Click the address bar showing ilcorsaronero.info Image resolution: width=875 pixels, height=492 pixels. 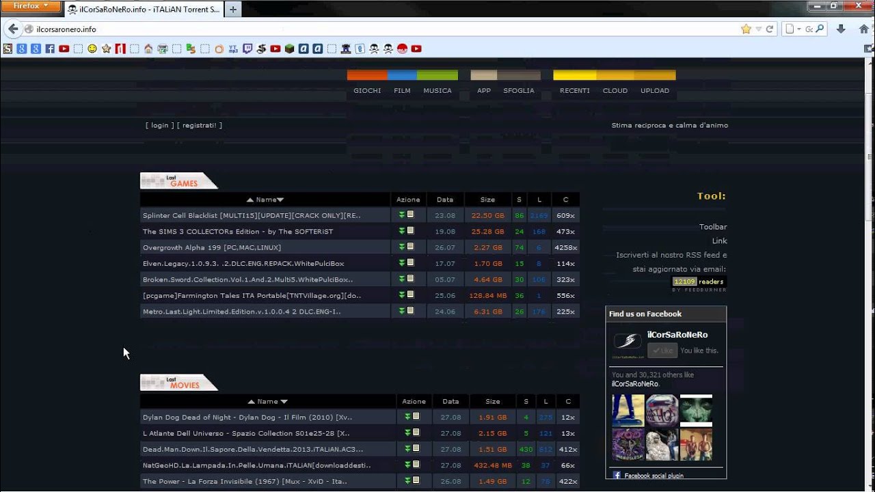[383, 29]
